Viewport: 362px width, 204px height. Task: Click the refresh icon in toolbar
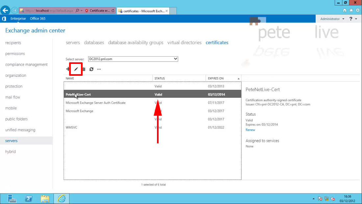click(91, 69)
